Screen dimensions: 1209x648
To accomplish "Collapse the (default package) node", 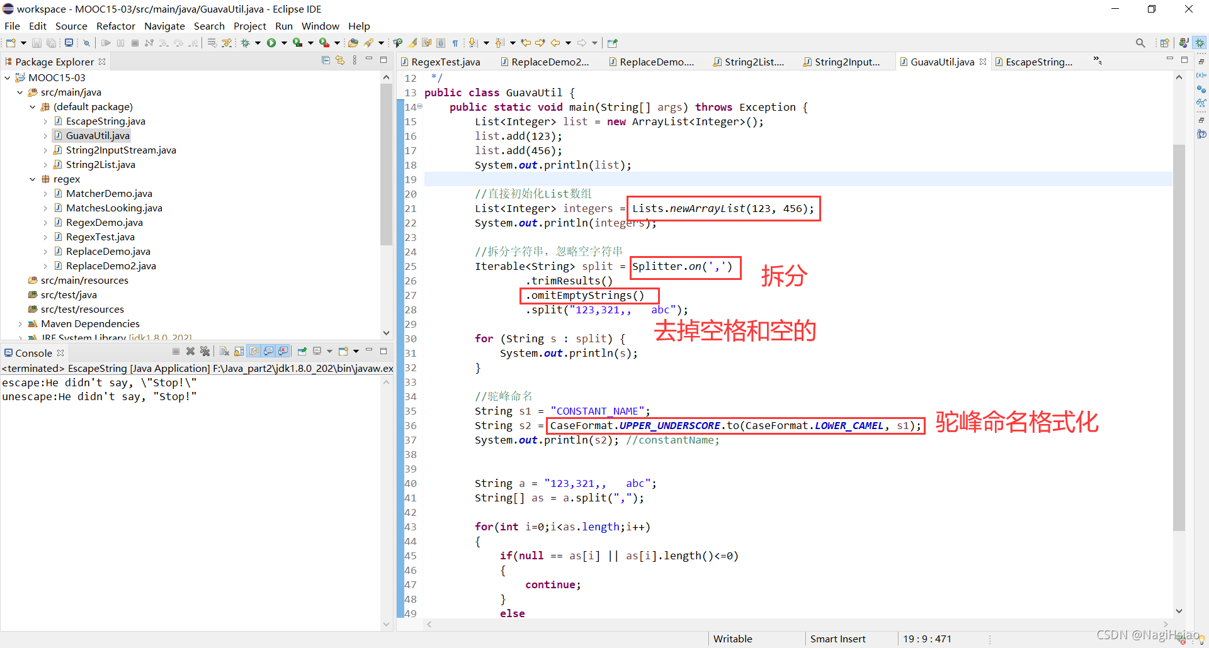I will pos(32,107).
